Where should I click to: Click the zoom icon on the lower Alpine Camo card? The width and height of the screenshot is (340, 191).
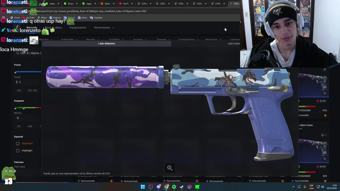point(325,159)
